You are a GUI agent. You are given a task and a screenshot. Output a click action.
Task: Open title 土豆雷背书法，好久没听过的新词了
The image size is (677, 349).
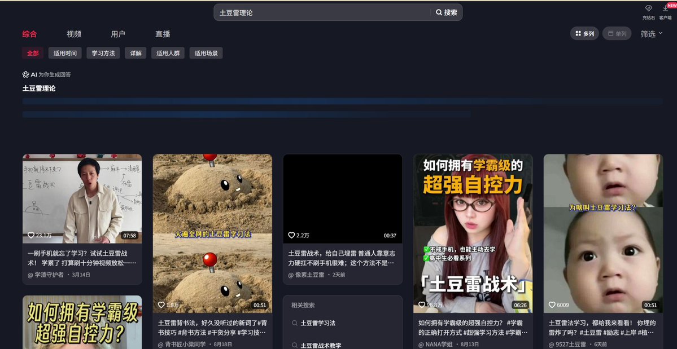click(212, 328)
